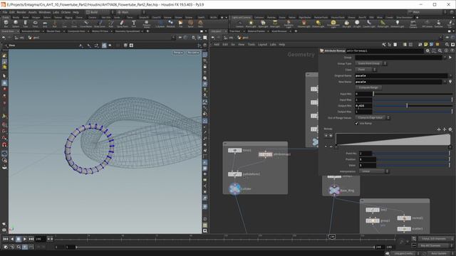Add a Point Light from shelf

tap(251, 23)
